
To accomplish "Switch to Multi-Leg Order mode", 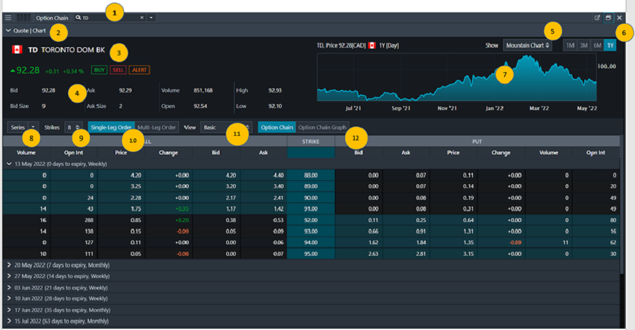I will 157,127.
